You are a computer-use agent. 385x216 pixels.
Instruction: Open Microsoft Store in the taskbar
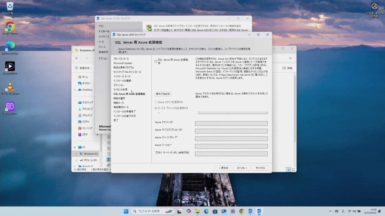click(x=215, y=211)
